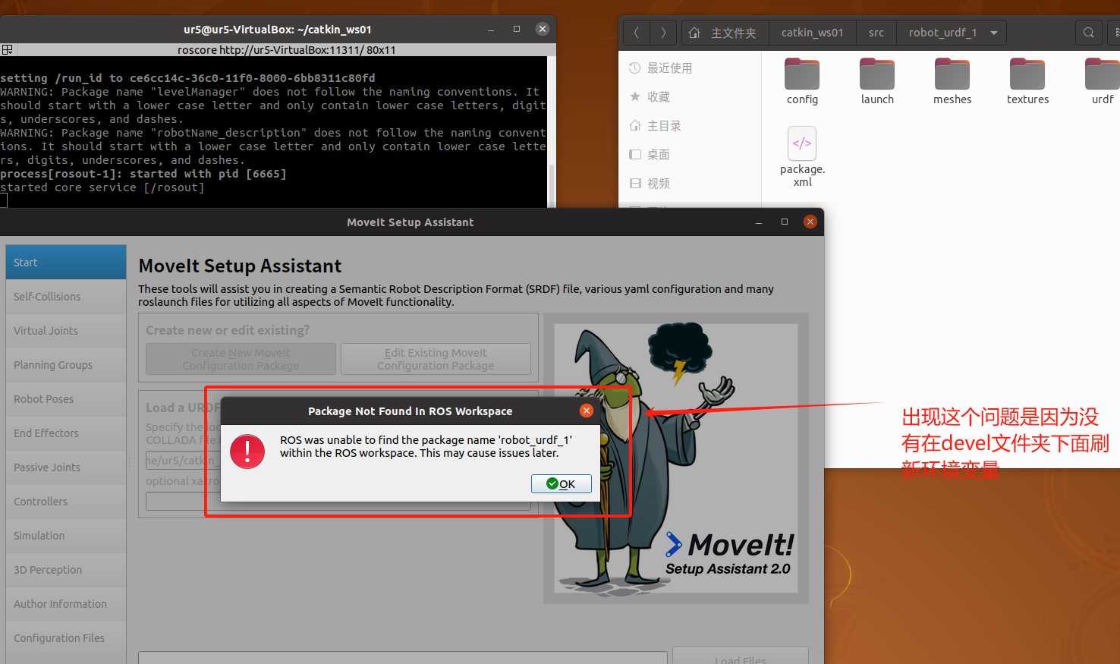Image resolution: width=1120 pixels, height=664 pixels.
Task: Click the home folder path segment
Action: coord(725,33)
